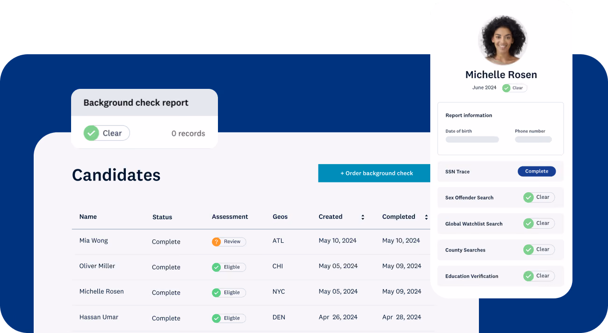Click the Global Watchlist Search green check icon

coord(528,224)
